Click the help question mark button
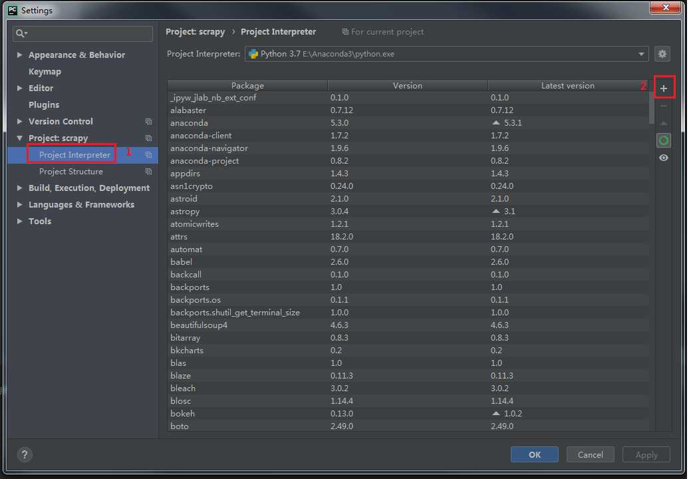The width and height of the screenshot is (689, 479). pos(25,454)
